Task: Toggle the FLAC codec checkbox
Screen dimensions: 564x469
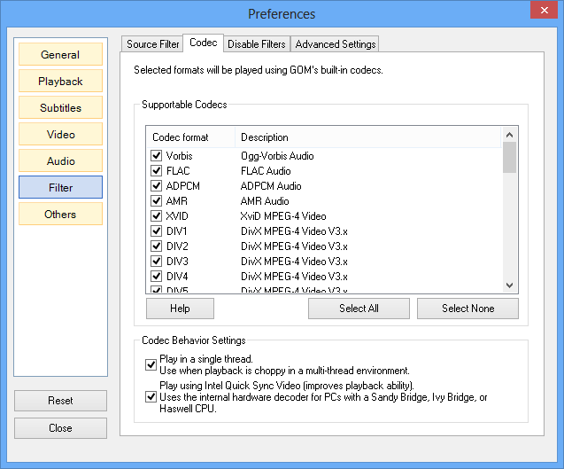Action: pyautogui.click(x=157, y=171)
